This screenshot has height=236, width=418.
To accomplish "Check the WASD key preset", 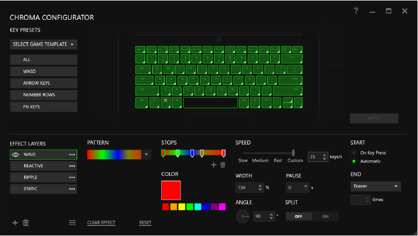I will click(x=16, y=71).
